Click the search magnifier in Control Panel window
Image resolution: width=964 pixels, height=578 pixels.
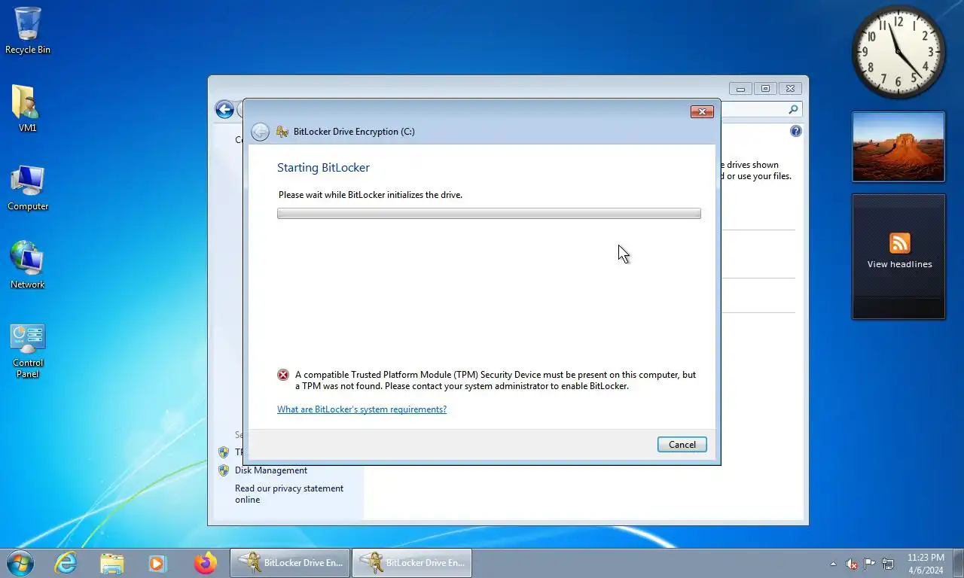793,110
